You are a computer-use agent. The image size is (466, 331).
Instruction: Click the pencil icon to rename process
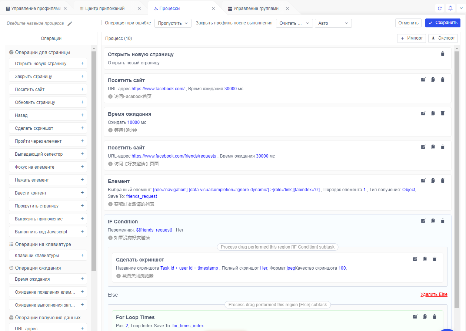tap(70, 23)
